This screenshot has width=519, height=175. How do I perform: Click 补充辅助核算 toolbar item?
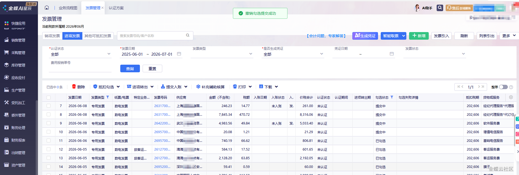(210, 87)
